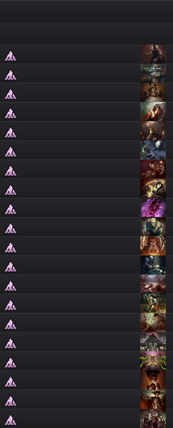173x428 pixels.
Task: Select the wolf creature with green glow thumbnail
Action: pyautogui.click(x=153, y=150)
